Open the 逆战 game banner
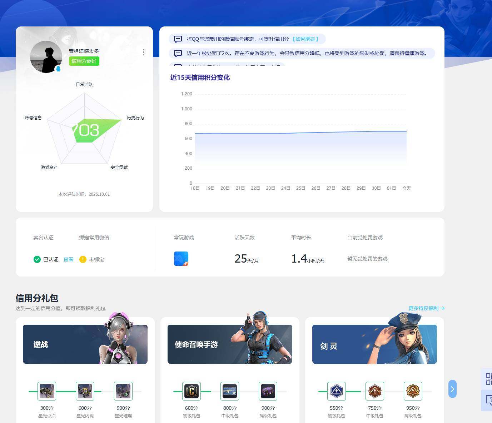 (x=85, y=344)
